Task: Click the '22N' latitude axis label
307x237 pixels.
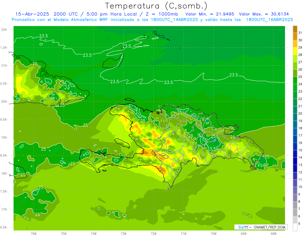Action: click(x=4, y=29)
